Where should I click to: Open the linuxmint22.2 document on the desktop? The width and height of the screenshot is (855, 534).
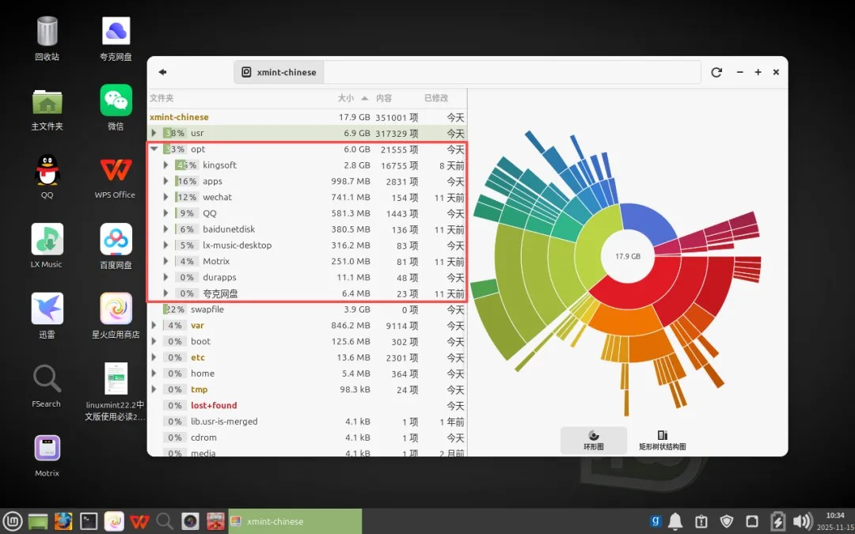(116, 392)
